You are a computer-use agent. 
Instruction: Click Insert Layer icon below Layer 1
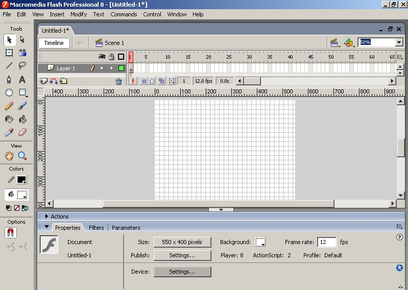[43, 81]
